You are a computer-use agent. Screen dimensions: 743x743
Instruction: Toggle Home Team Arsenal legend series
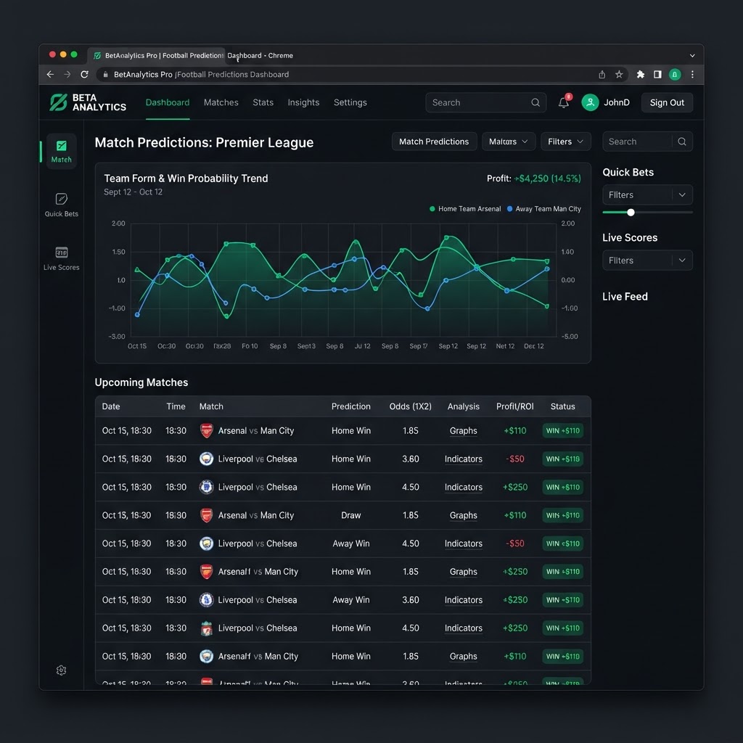(465, 208)
